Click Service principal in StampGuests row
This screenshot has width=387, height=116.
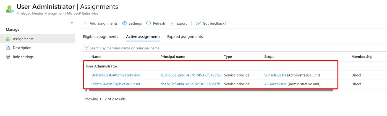click(237, 84)
